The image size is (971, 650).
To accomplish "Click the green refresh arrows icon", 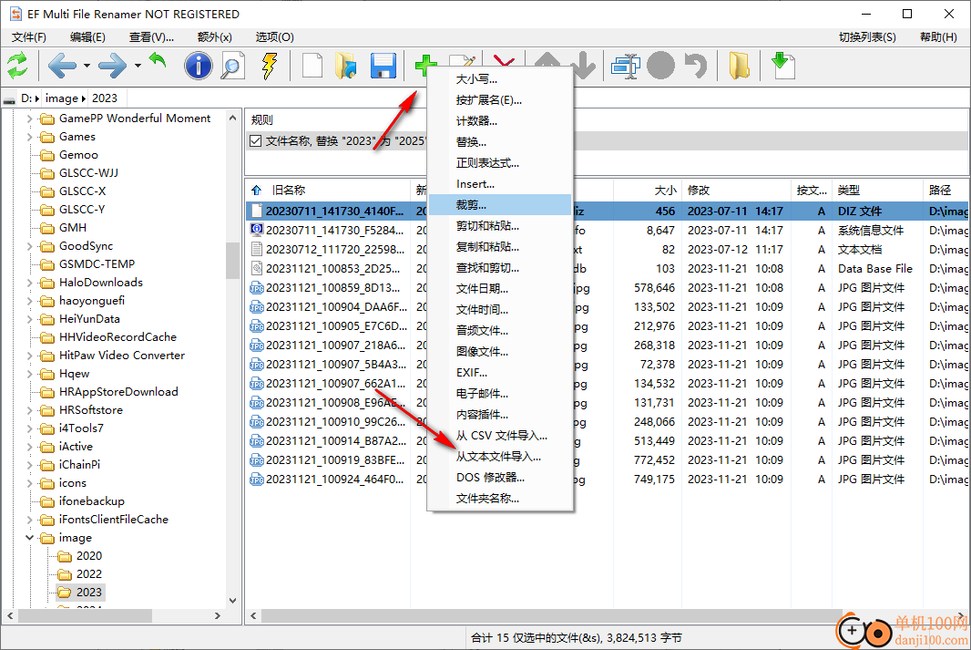I will 17,66.
